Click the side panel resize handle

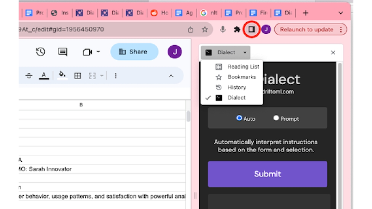tap(195, 195)
